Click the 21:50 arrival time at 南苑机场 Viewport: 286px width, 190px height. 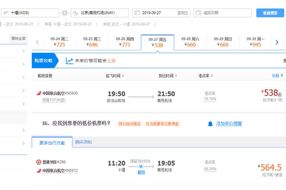click(x=166, y=94)
